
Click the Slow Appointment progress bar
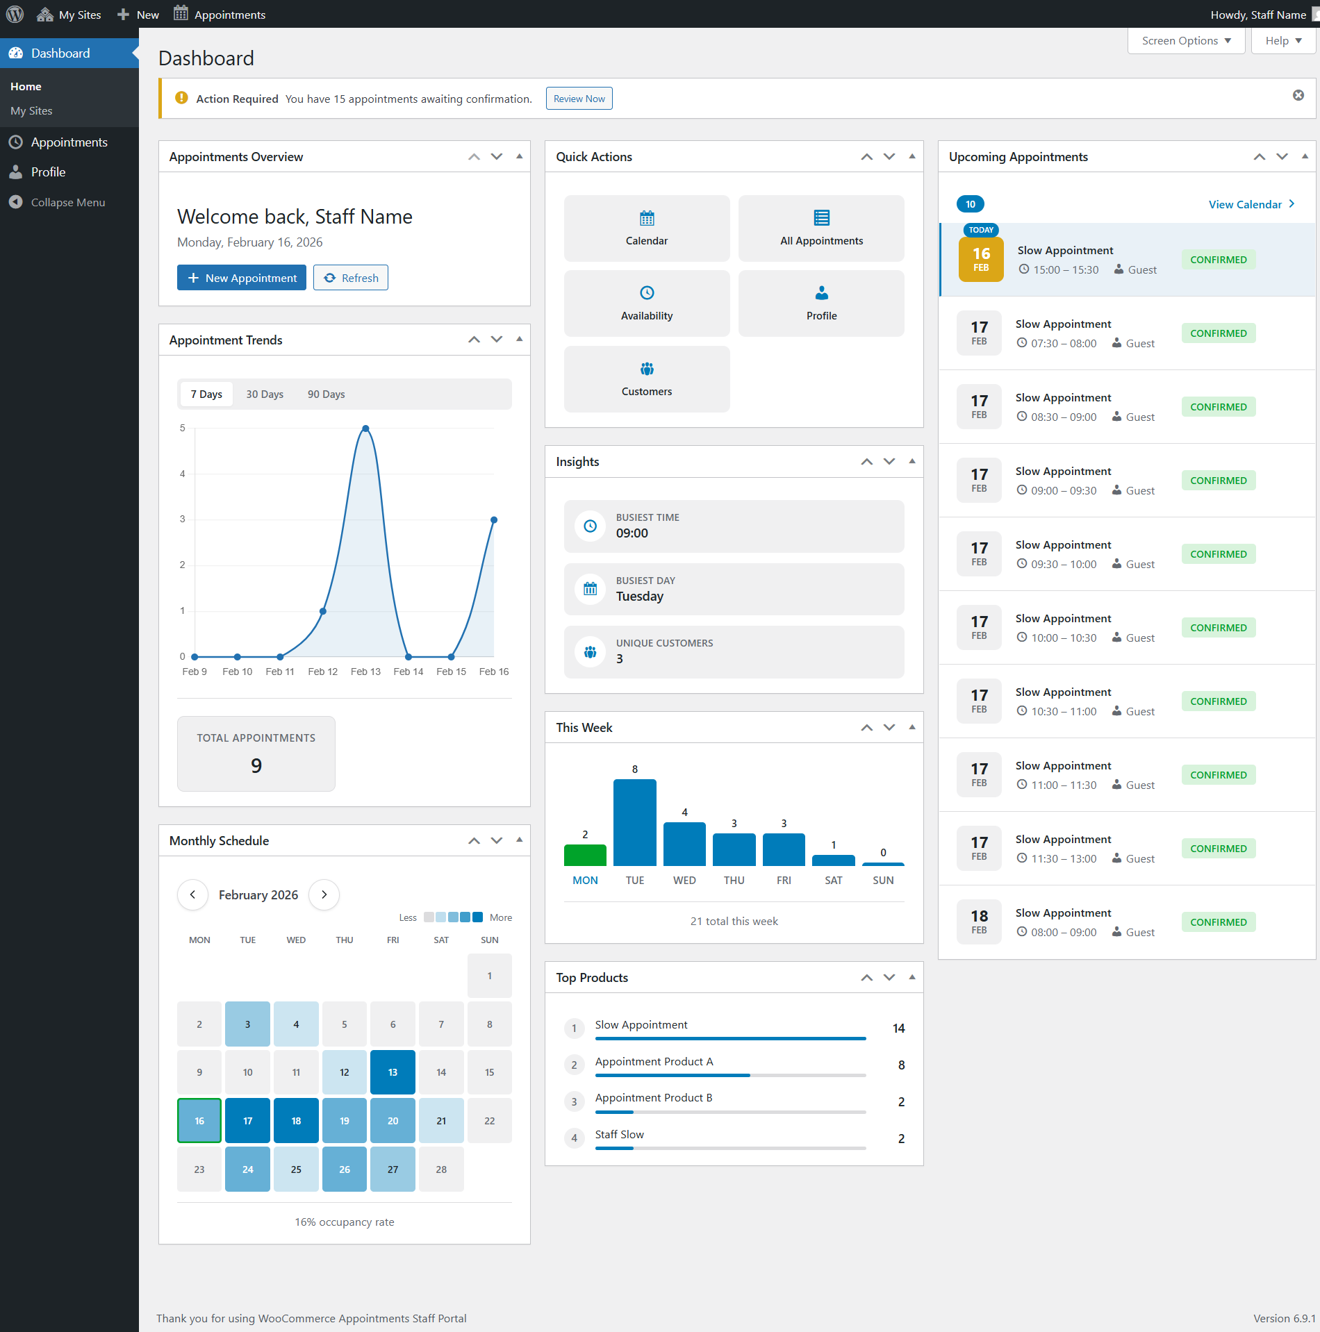[729, 1038]
